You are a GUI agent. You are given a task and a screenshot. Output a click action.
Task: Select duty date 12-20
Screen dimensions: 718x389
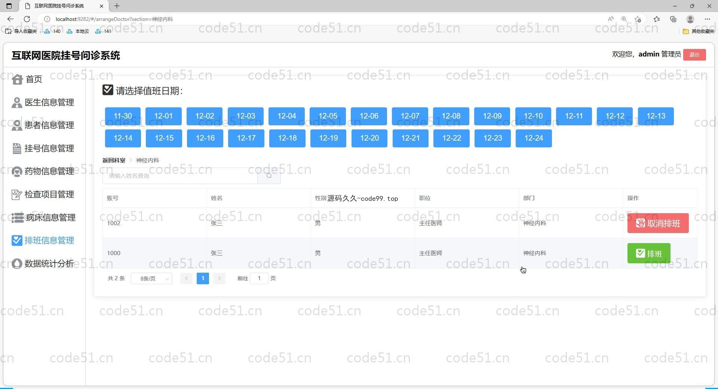pyautogui.click(x=369, y=138)
